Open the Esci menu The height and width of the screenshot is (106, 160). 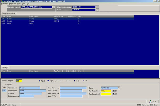[x=28, y=4]
